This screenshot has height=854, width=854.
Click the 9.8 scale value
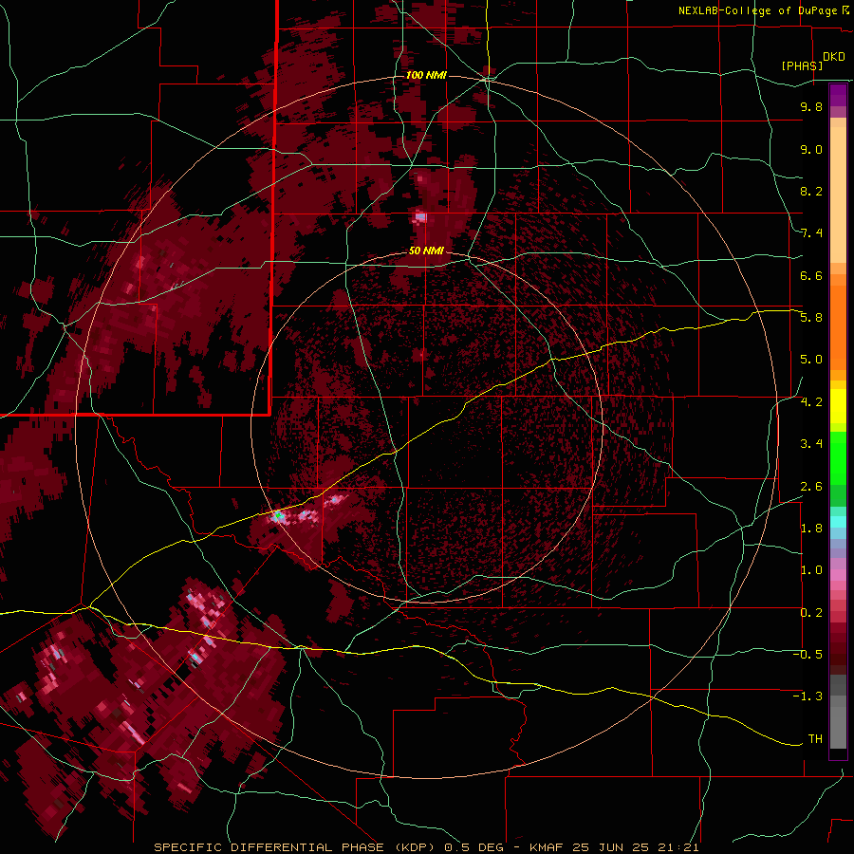pyautogui.click(x=811, y=106)
